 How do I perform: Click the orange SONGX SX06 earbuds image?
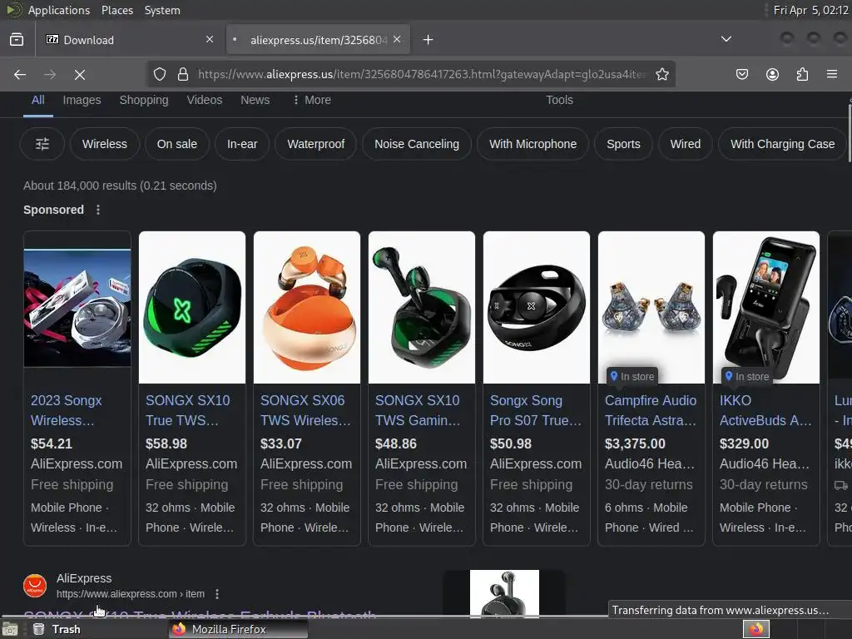coord(307,308)
